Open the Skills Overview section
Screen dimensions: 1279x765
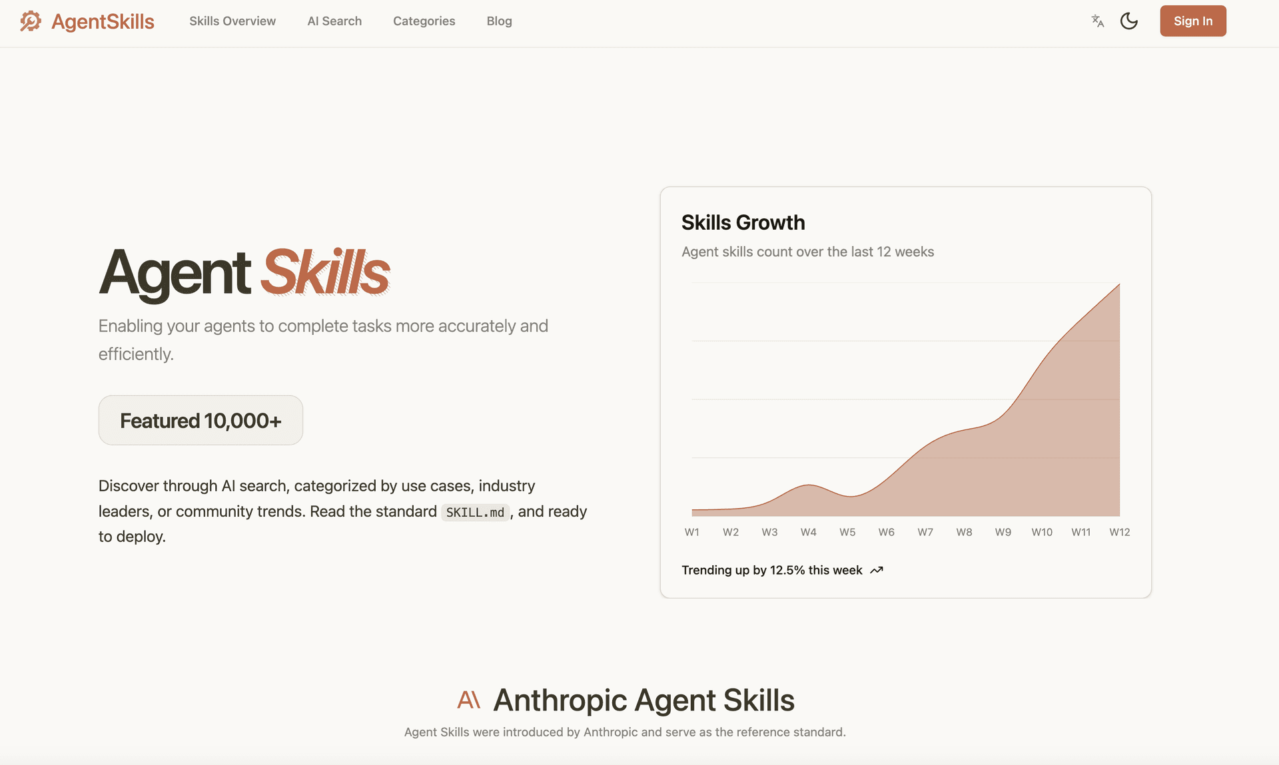click(x=232, y=21)
